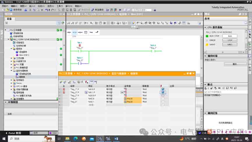
Task: Click the STOP button on CPU panel
Action: pyautogui.click(x=230, y=40)
